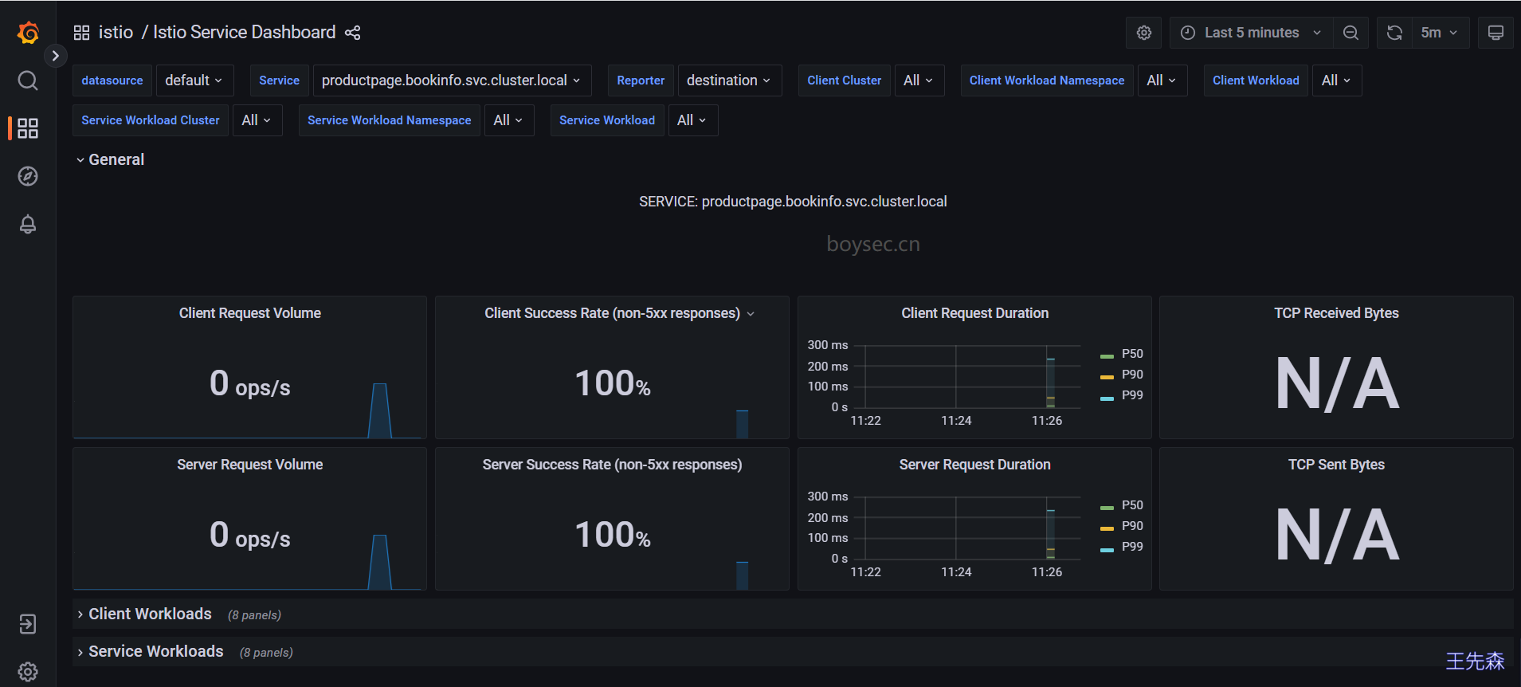Open the Service Workload Cluster All dropdown
Screen dimensions: 1521x687
(257, 120)
